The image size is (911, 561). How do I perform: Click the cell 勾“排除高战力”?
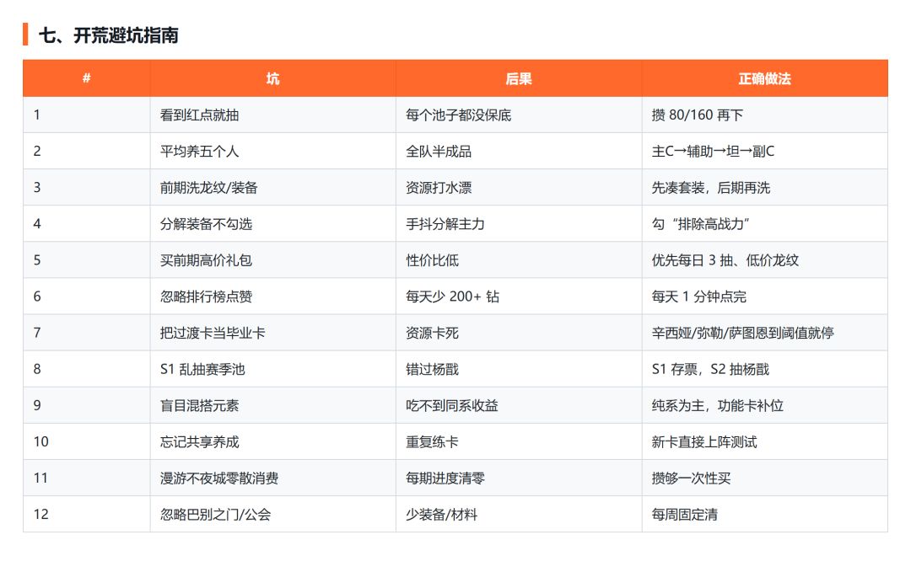click(764, 224)
